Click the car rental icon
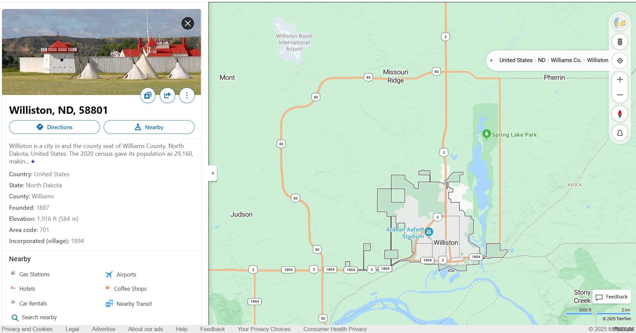636x333 pixels. tap(13, 302)
